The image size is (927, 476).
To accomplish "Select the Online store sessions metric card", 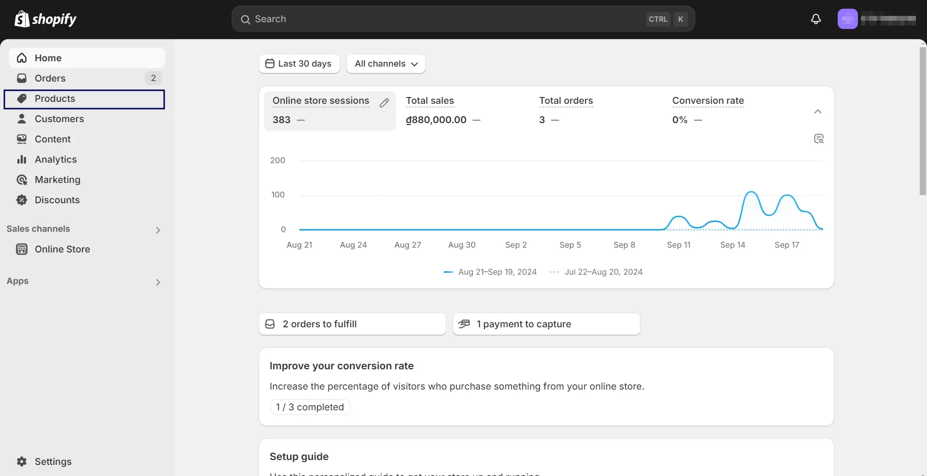I will 330,111.
